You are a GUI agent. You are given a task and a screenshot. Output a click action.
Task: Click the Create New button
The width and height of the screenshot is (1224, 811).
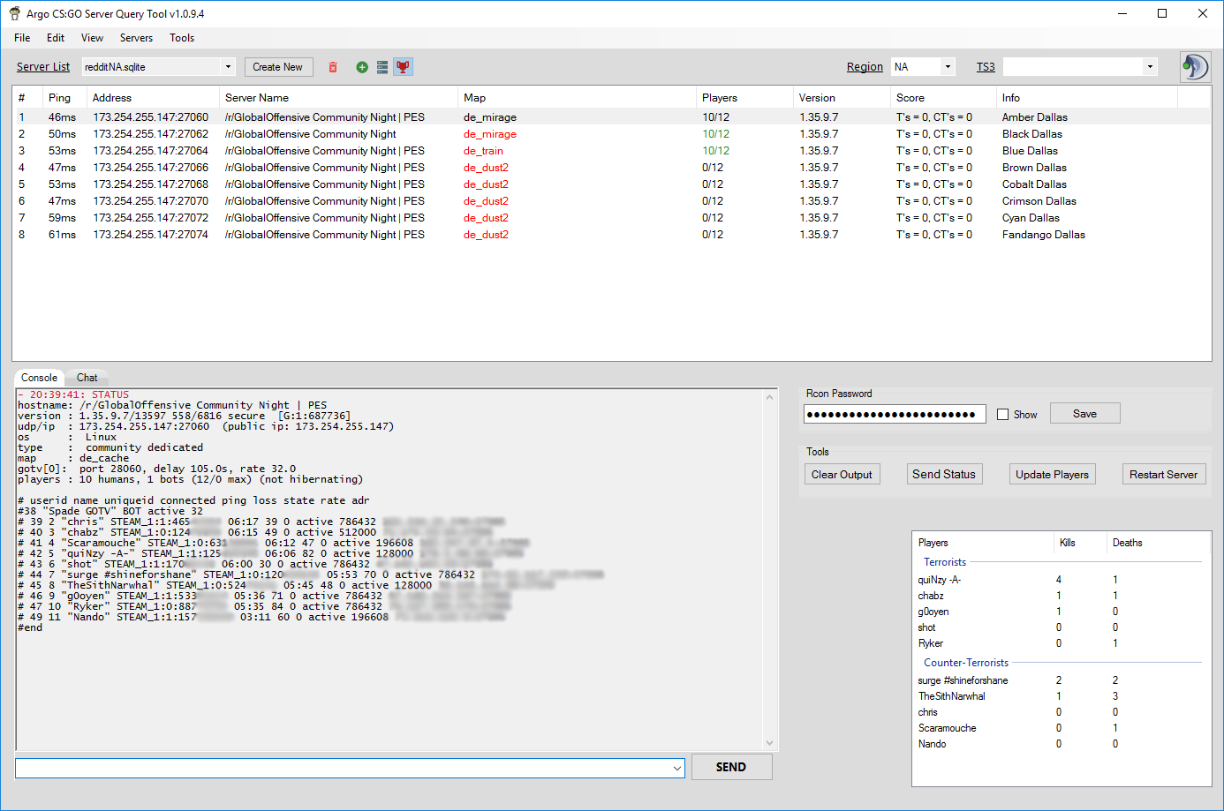pos(277,67)
